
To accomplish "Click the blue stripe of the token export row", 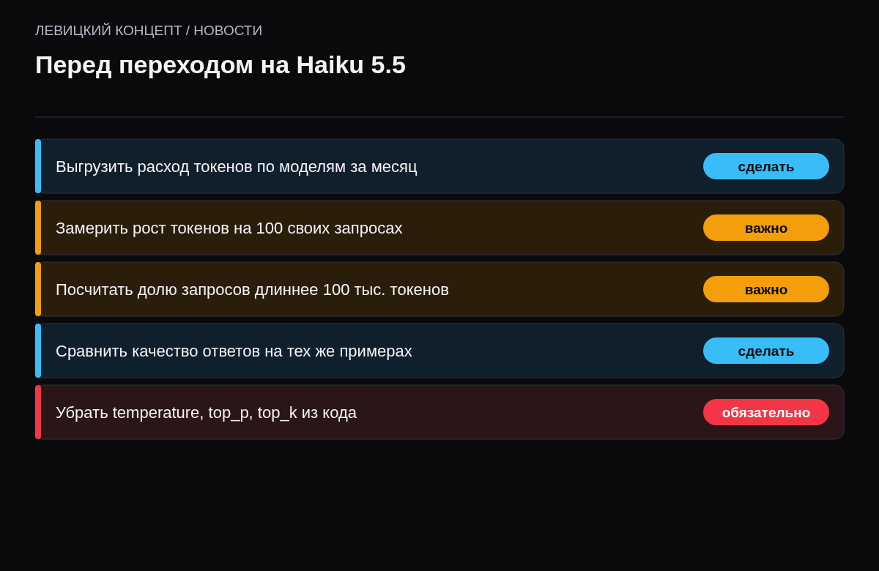I will pos(38,166).
